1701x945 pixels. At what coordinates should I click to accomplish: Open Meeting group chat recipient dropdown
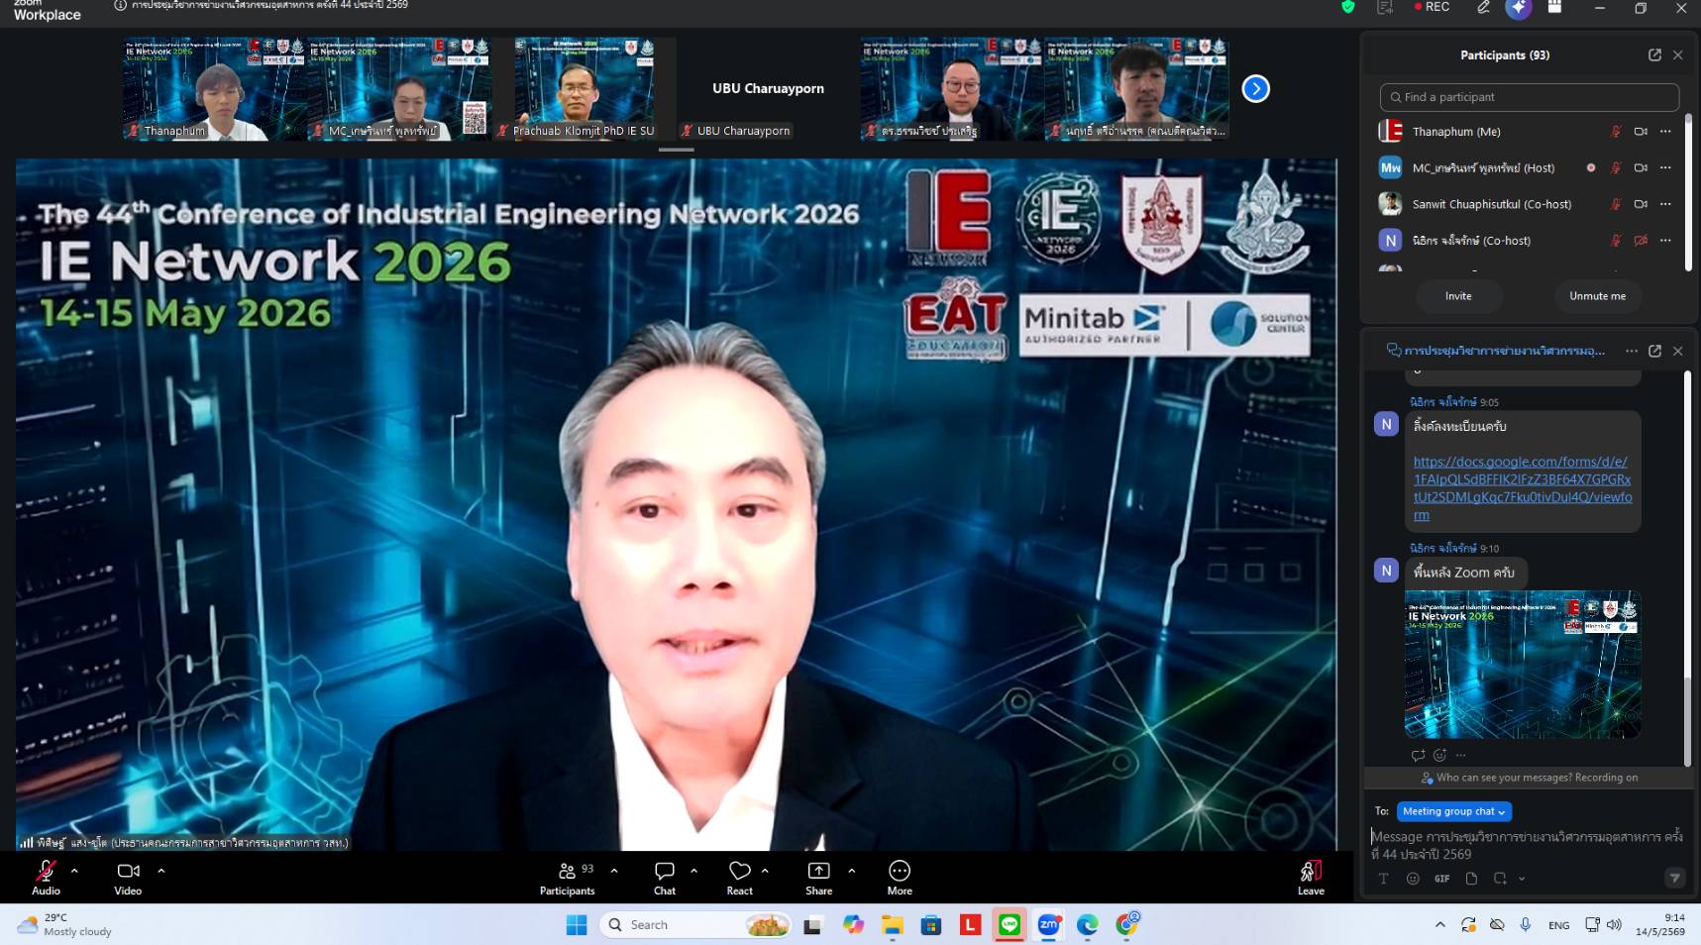(1453, 811)
